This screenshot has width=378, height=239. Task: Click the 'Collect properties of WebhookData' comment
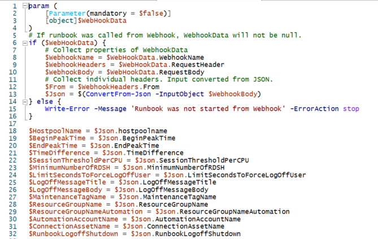(x=116, y=50)
